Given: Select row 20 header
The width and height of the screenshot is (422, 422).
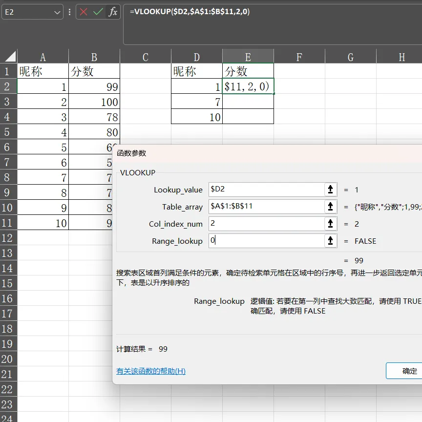Looking at the screenshot, I should [8, 359].
